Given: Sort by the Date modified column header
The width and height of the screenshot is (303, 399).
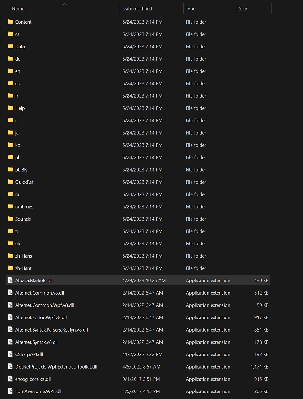Looking at the screenshot, I should point(137,9).
